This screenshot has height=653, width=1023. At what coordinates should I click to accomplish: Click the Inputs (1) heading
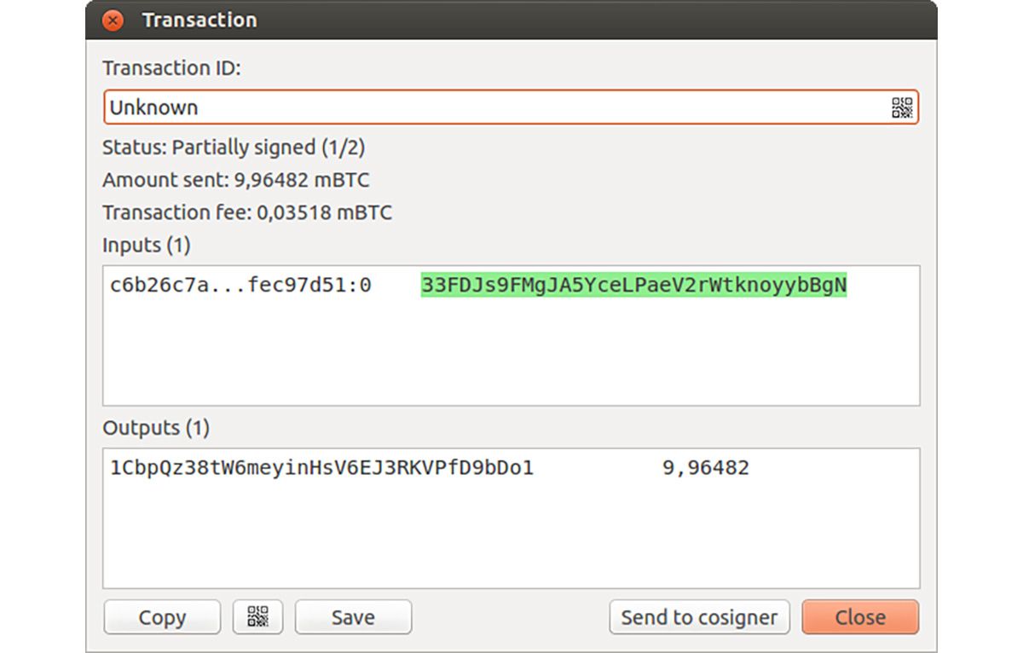[x=147, y=246]
